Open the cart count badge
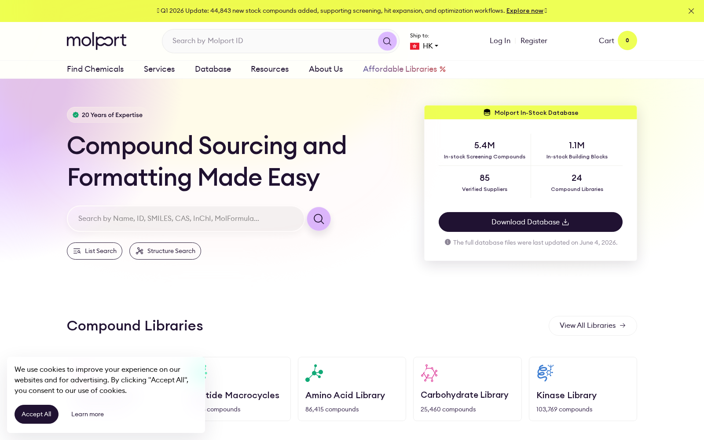Screen dimensions: 704x440 click(x=627, y=40)
